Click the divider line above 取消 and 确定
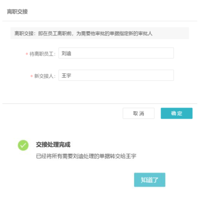 pyautogui.click(x=99, y=104)
